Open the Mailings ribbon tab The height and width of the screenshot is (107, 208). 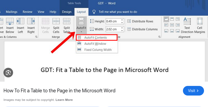pos(11,12)
